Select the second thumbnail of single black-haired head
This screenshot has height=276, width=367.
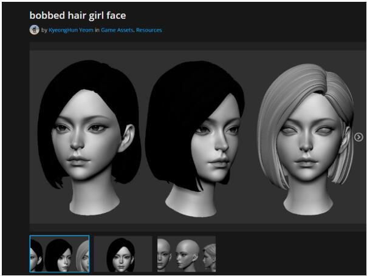pyautogui.click(x=123, y=254)
